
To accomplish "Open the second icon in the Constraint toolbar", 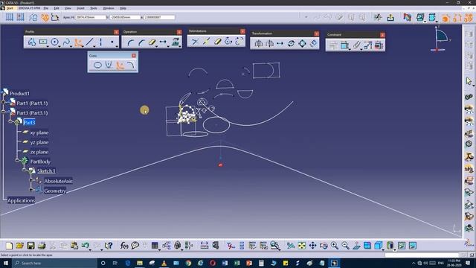I will click(344, 45).
